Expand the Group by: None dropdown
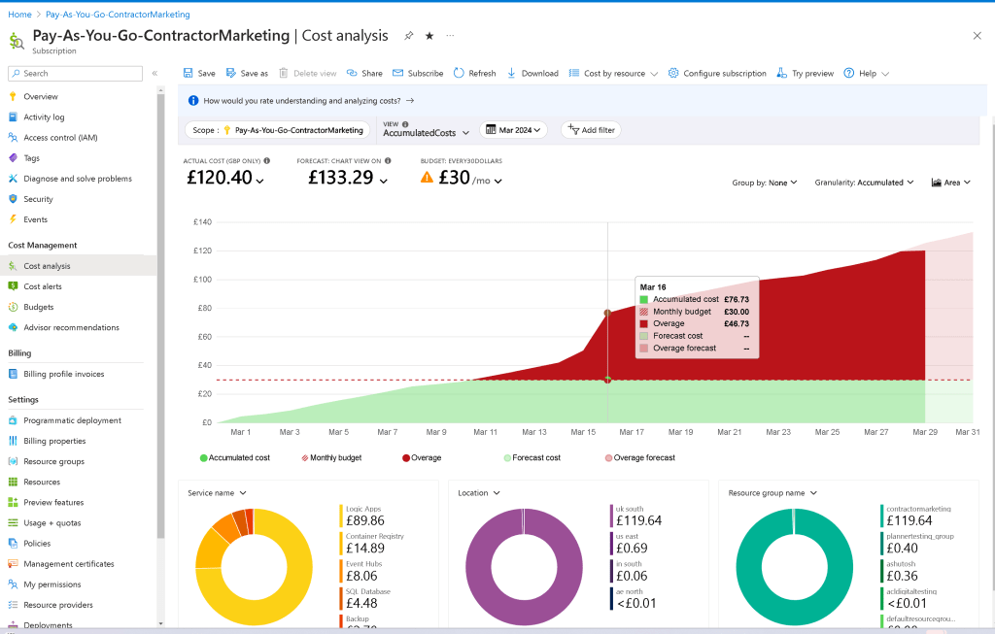 click(x=764, y=183)
